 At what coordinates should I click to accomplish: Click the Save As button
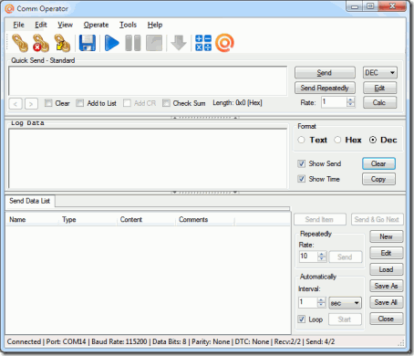pyautogui.click(x=387, y=286)
